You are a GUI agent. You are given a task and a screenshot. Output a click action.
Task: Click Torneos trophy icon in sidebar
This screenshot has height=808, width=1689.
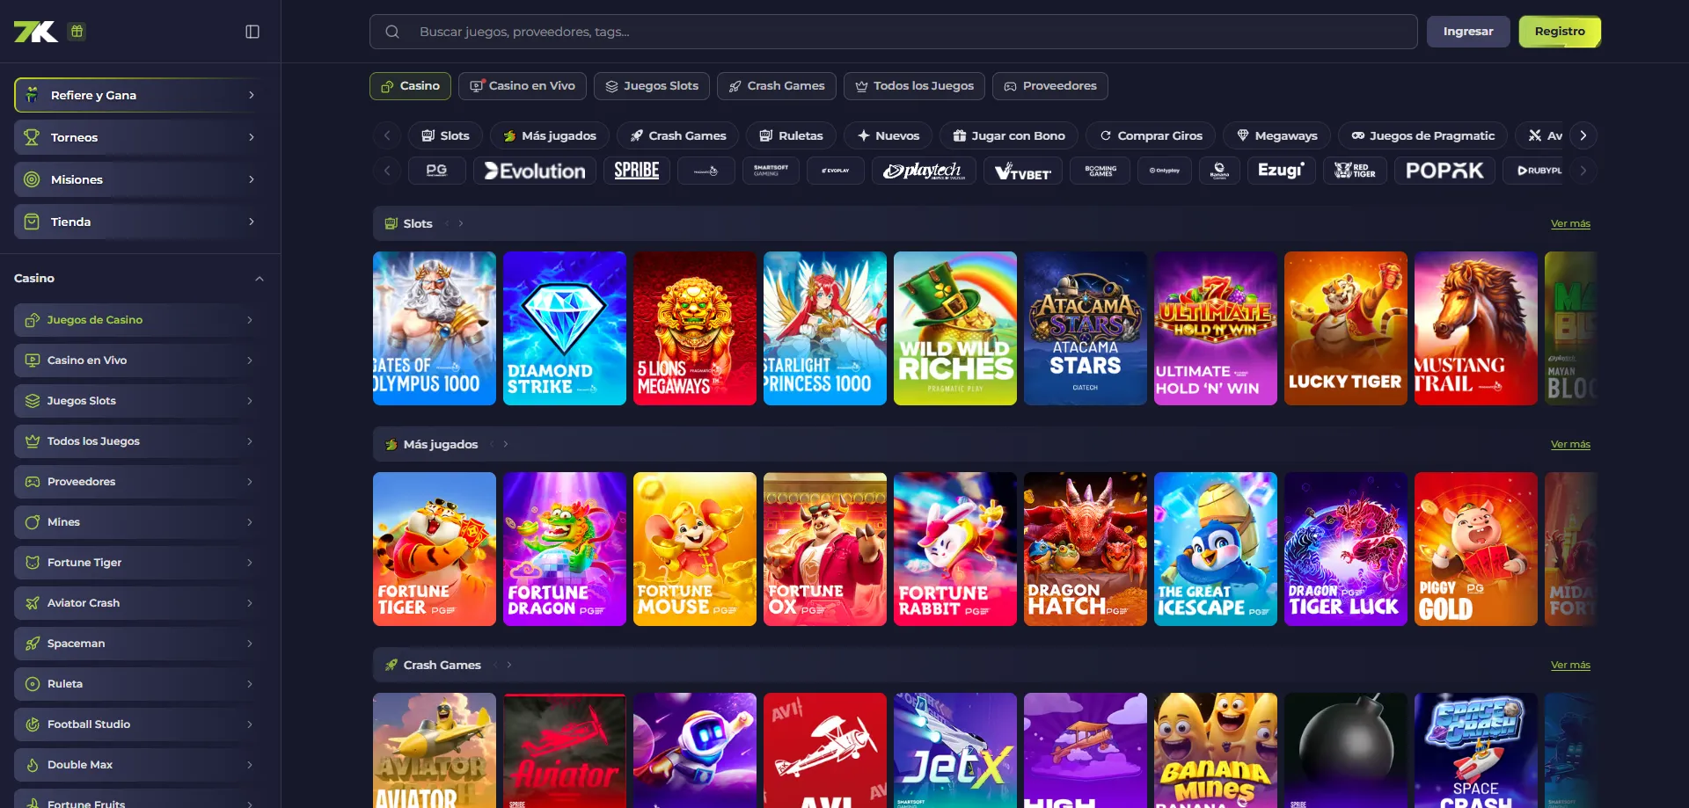[x=32, y=137]
